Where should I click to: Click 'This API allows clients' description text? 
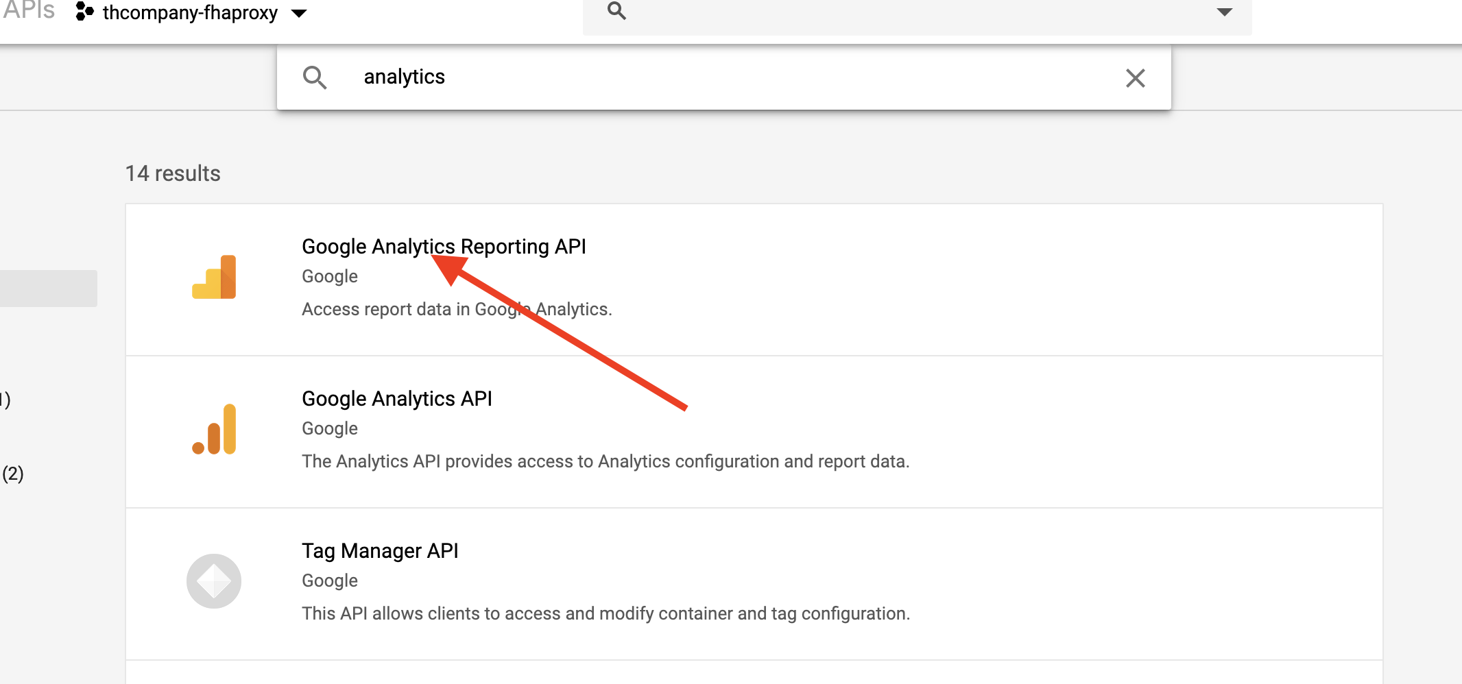606,613
